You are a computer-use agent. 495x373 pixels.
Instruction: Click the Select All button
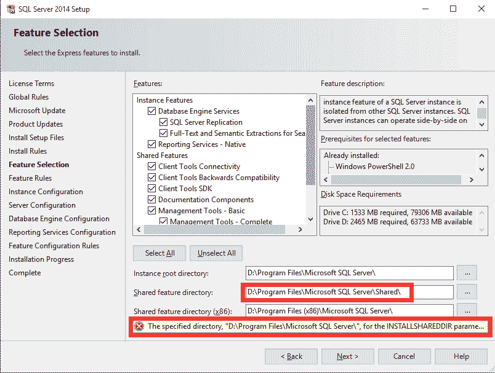point(159,253)
